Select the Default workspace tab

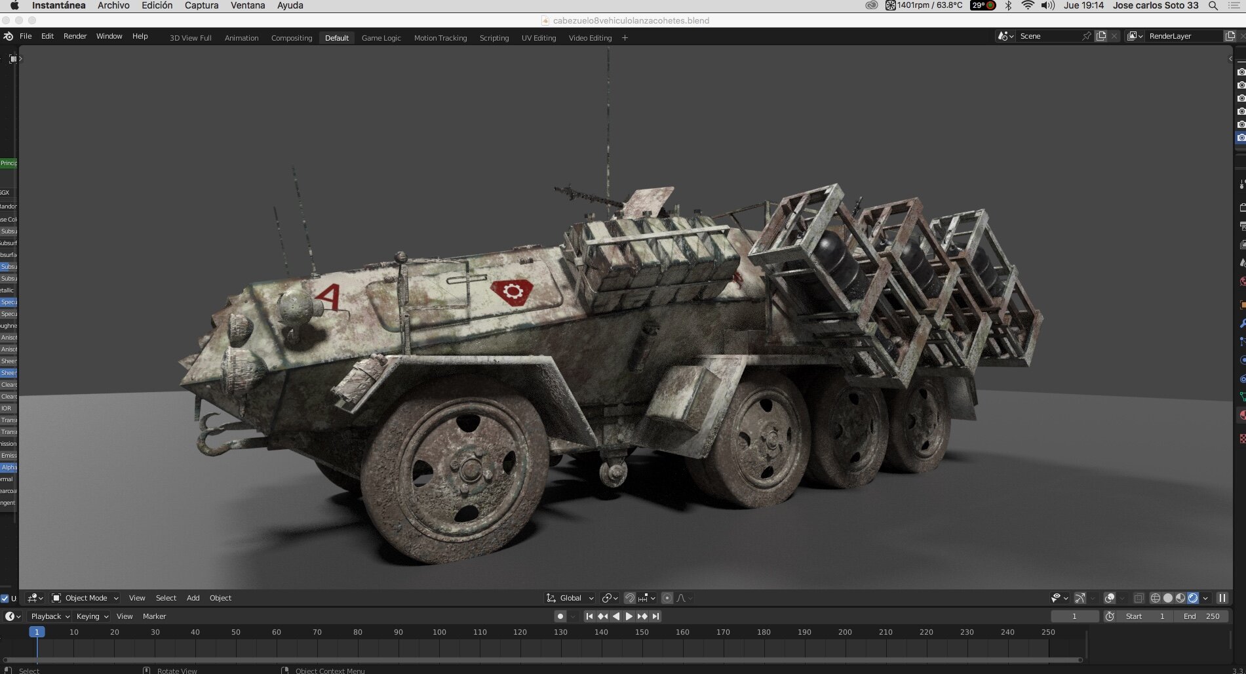pos(337,38)
